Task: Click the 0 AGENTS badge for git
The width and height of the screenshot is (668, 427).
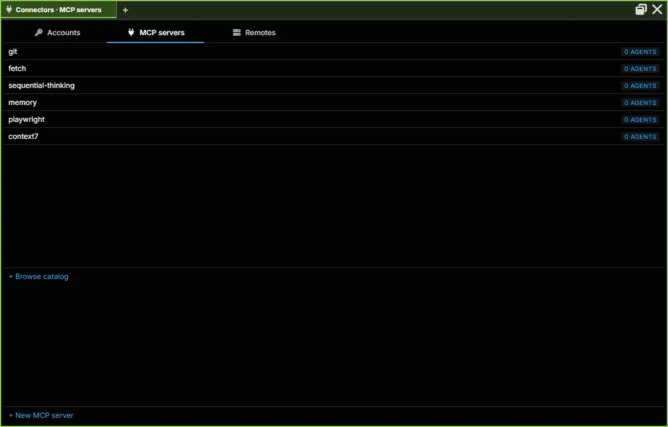Action: point(640,52)
